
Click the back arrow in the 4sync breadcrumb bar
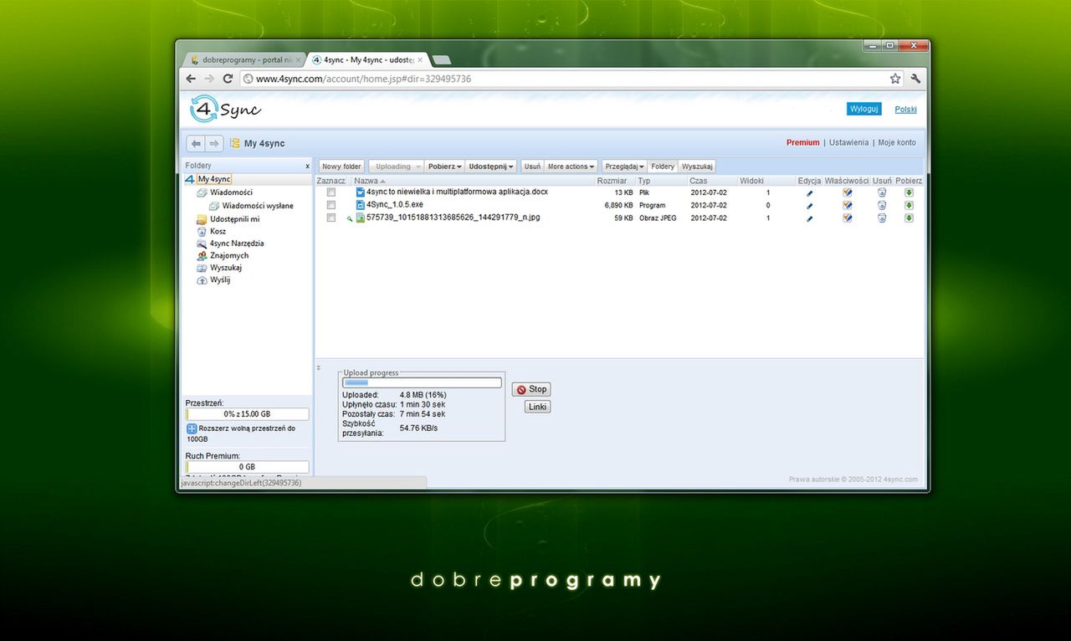[196, 144]
